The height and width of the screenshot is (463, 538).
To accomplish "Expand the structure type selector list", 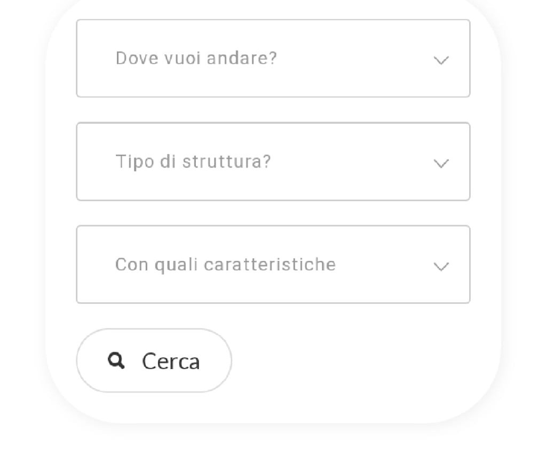I will 273,162.
